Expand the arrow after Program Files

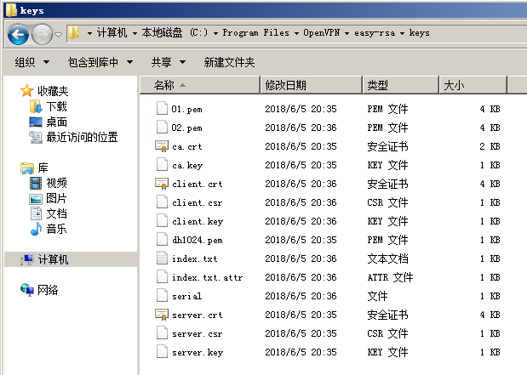296,33
